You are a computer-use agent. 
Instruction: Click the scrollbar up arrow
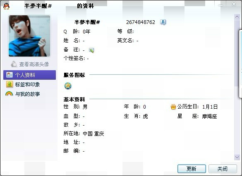coord(237,17)
